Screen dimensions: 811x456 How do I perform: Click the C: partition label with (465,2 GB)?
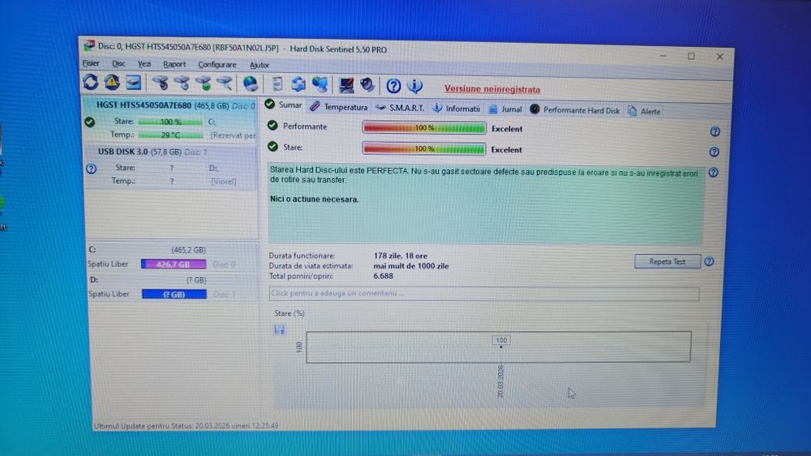click(148, 249)
